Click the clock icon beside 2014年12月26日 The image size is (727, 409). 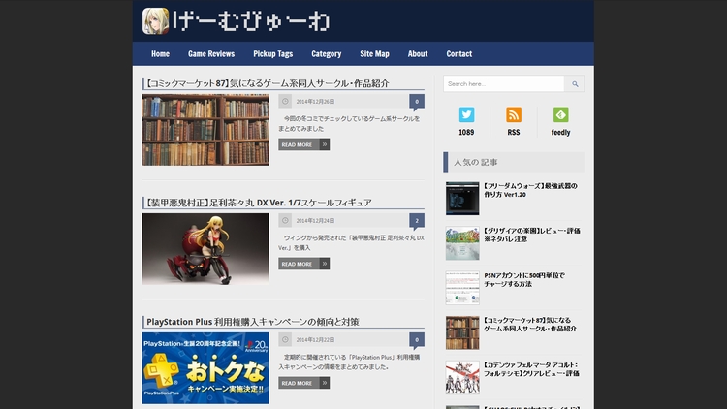[x=285, y=101]
